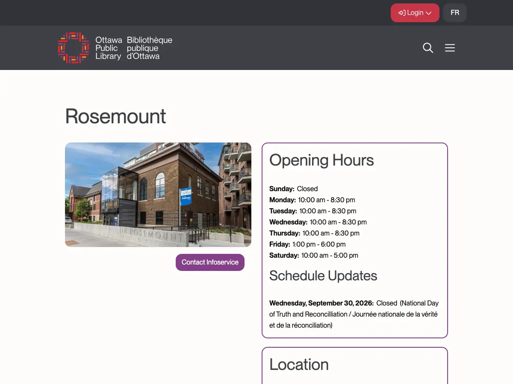Click the Ottawa Public Library logo

(x=115, y=48)
